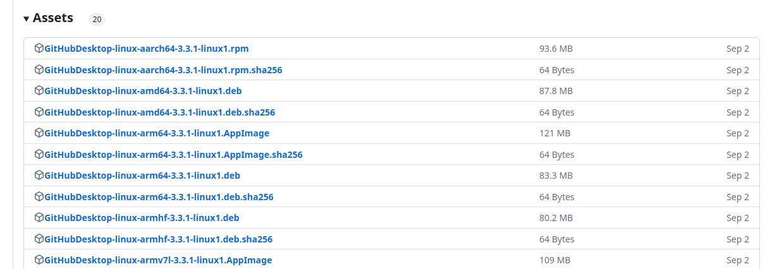This screenshot has height=269, width=765.
Task: Download the arm64 AppImage file
Action: (157, 133)
